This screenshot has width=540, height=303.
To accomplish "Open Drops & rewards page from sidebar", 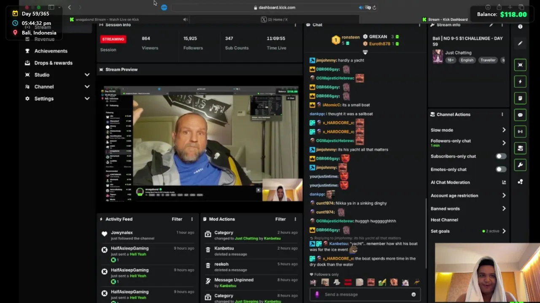I will [x=54, y=63].
